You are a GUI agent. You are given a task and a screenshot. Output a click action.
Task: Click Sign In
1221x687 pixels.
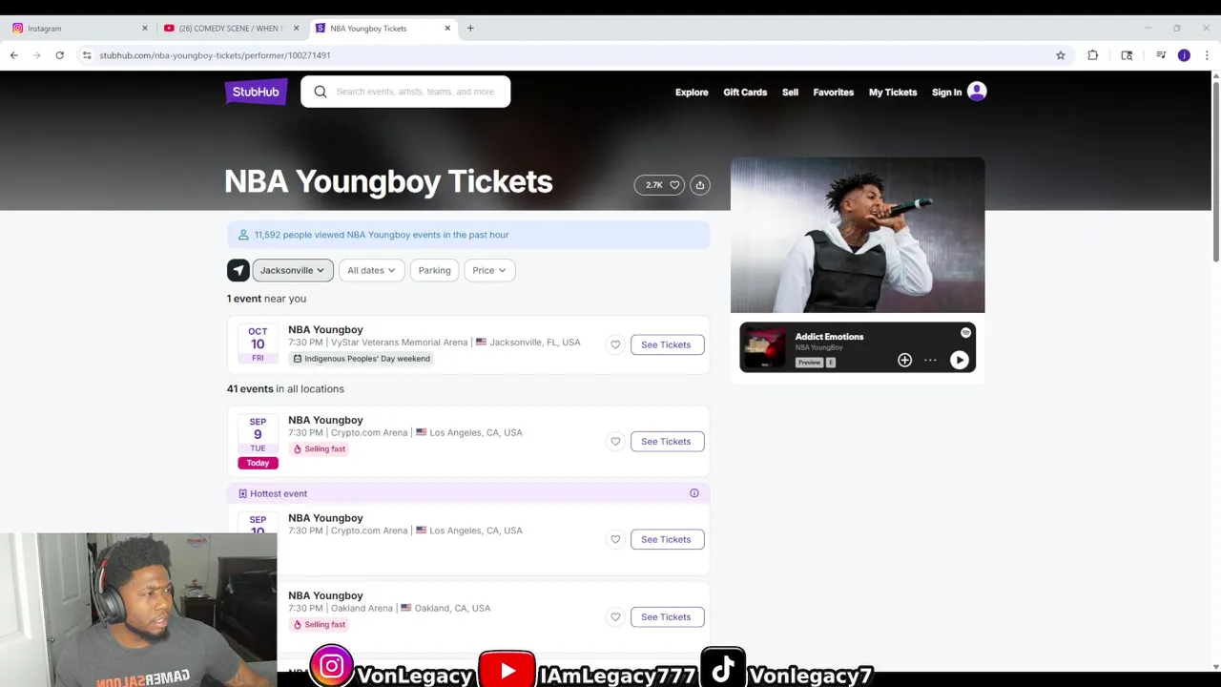point(946,93)
